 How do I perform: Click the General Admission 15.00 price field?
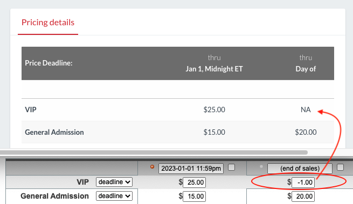pyautogui.click(x=195, y=196)
